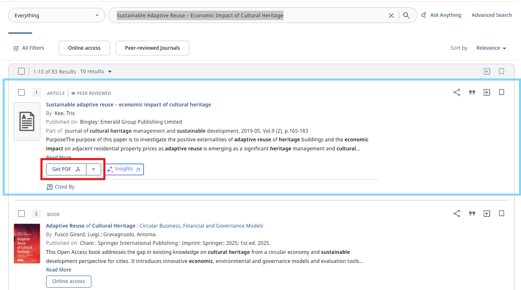Click the Insights button on first result
Image resolution: width=521 pixels, height=290 pixels.
pos(124,169)
